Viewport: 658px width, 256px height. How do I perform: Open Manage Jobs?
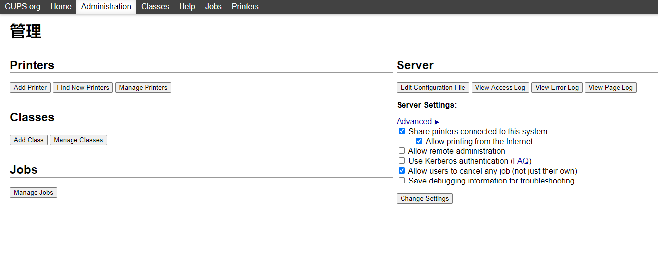point(34,192)
